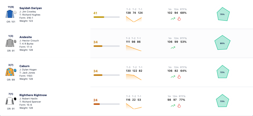Viewport: 253px width, 116px height.
Task: Click the flame icon in Sayidah Dariyan's row
Action: 179,19
